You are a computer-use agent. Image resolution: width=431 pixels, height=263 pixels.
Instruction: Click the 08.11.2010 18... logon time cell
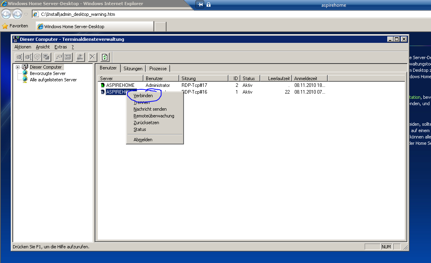(x=310, y=85)
